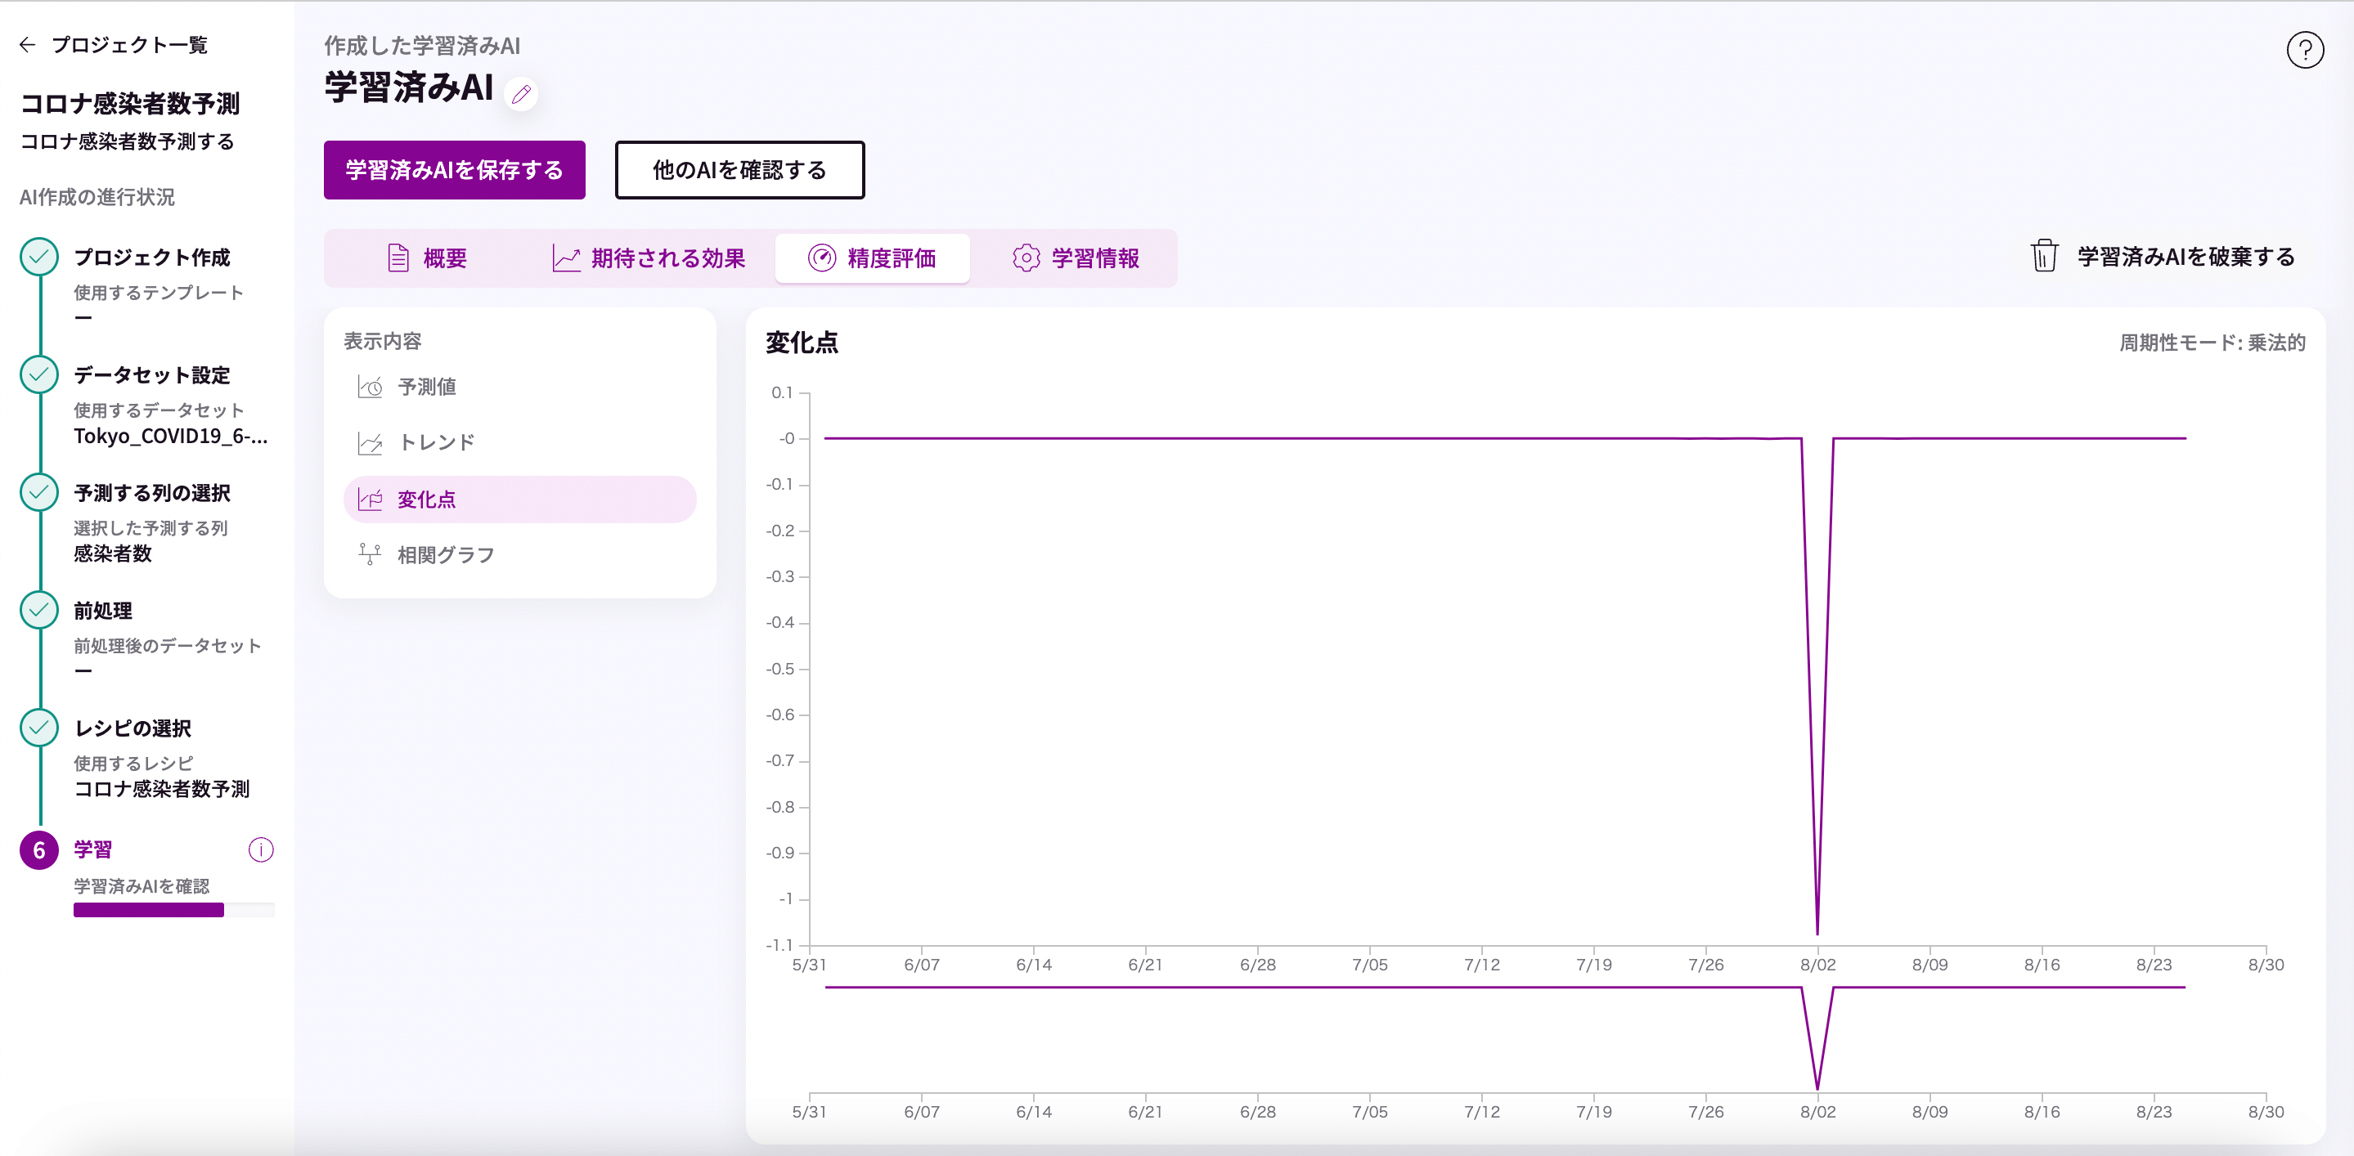Click the pencil icon to rename 学習済みAI
Image resolution: width=2354 pixels, height=1156 pixels.
point(522,94)
